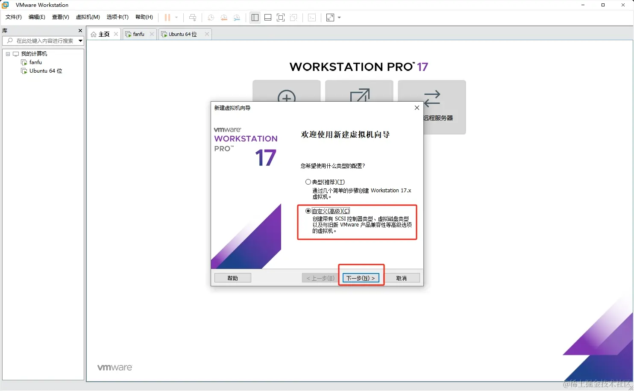
Task: Click the create new virtual machine plus tile
Action: pyautogui.click(x=286, y=91)
